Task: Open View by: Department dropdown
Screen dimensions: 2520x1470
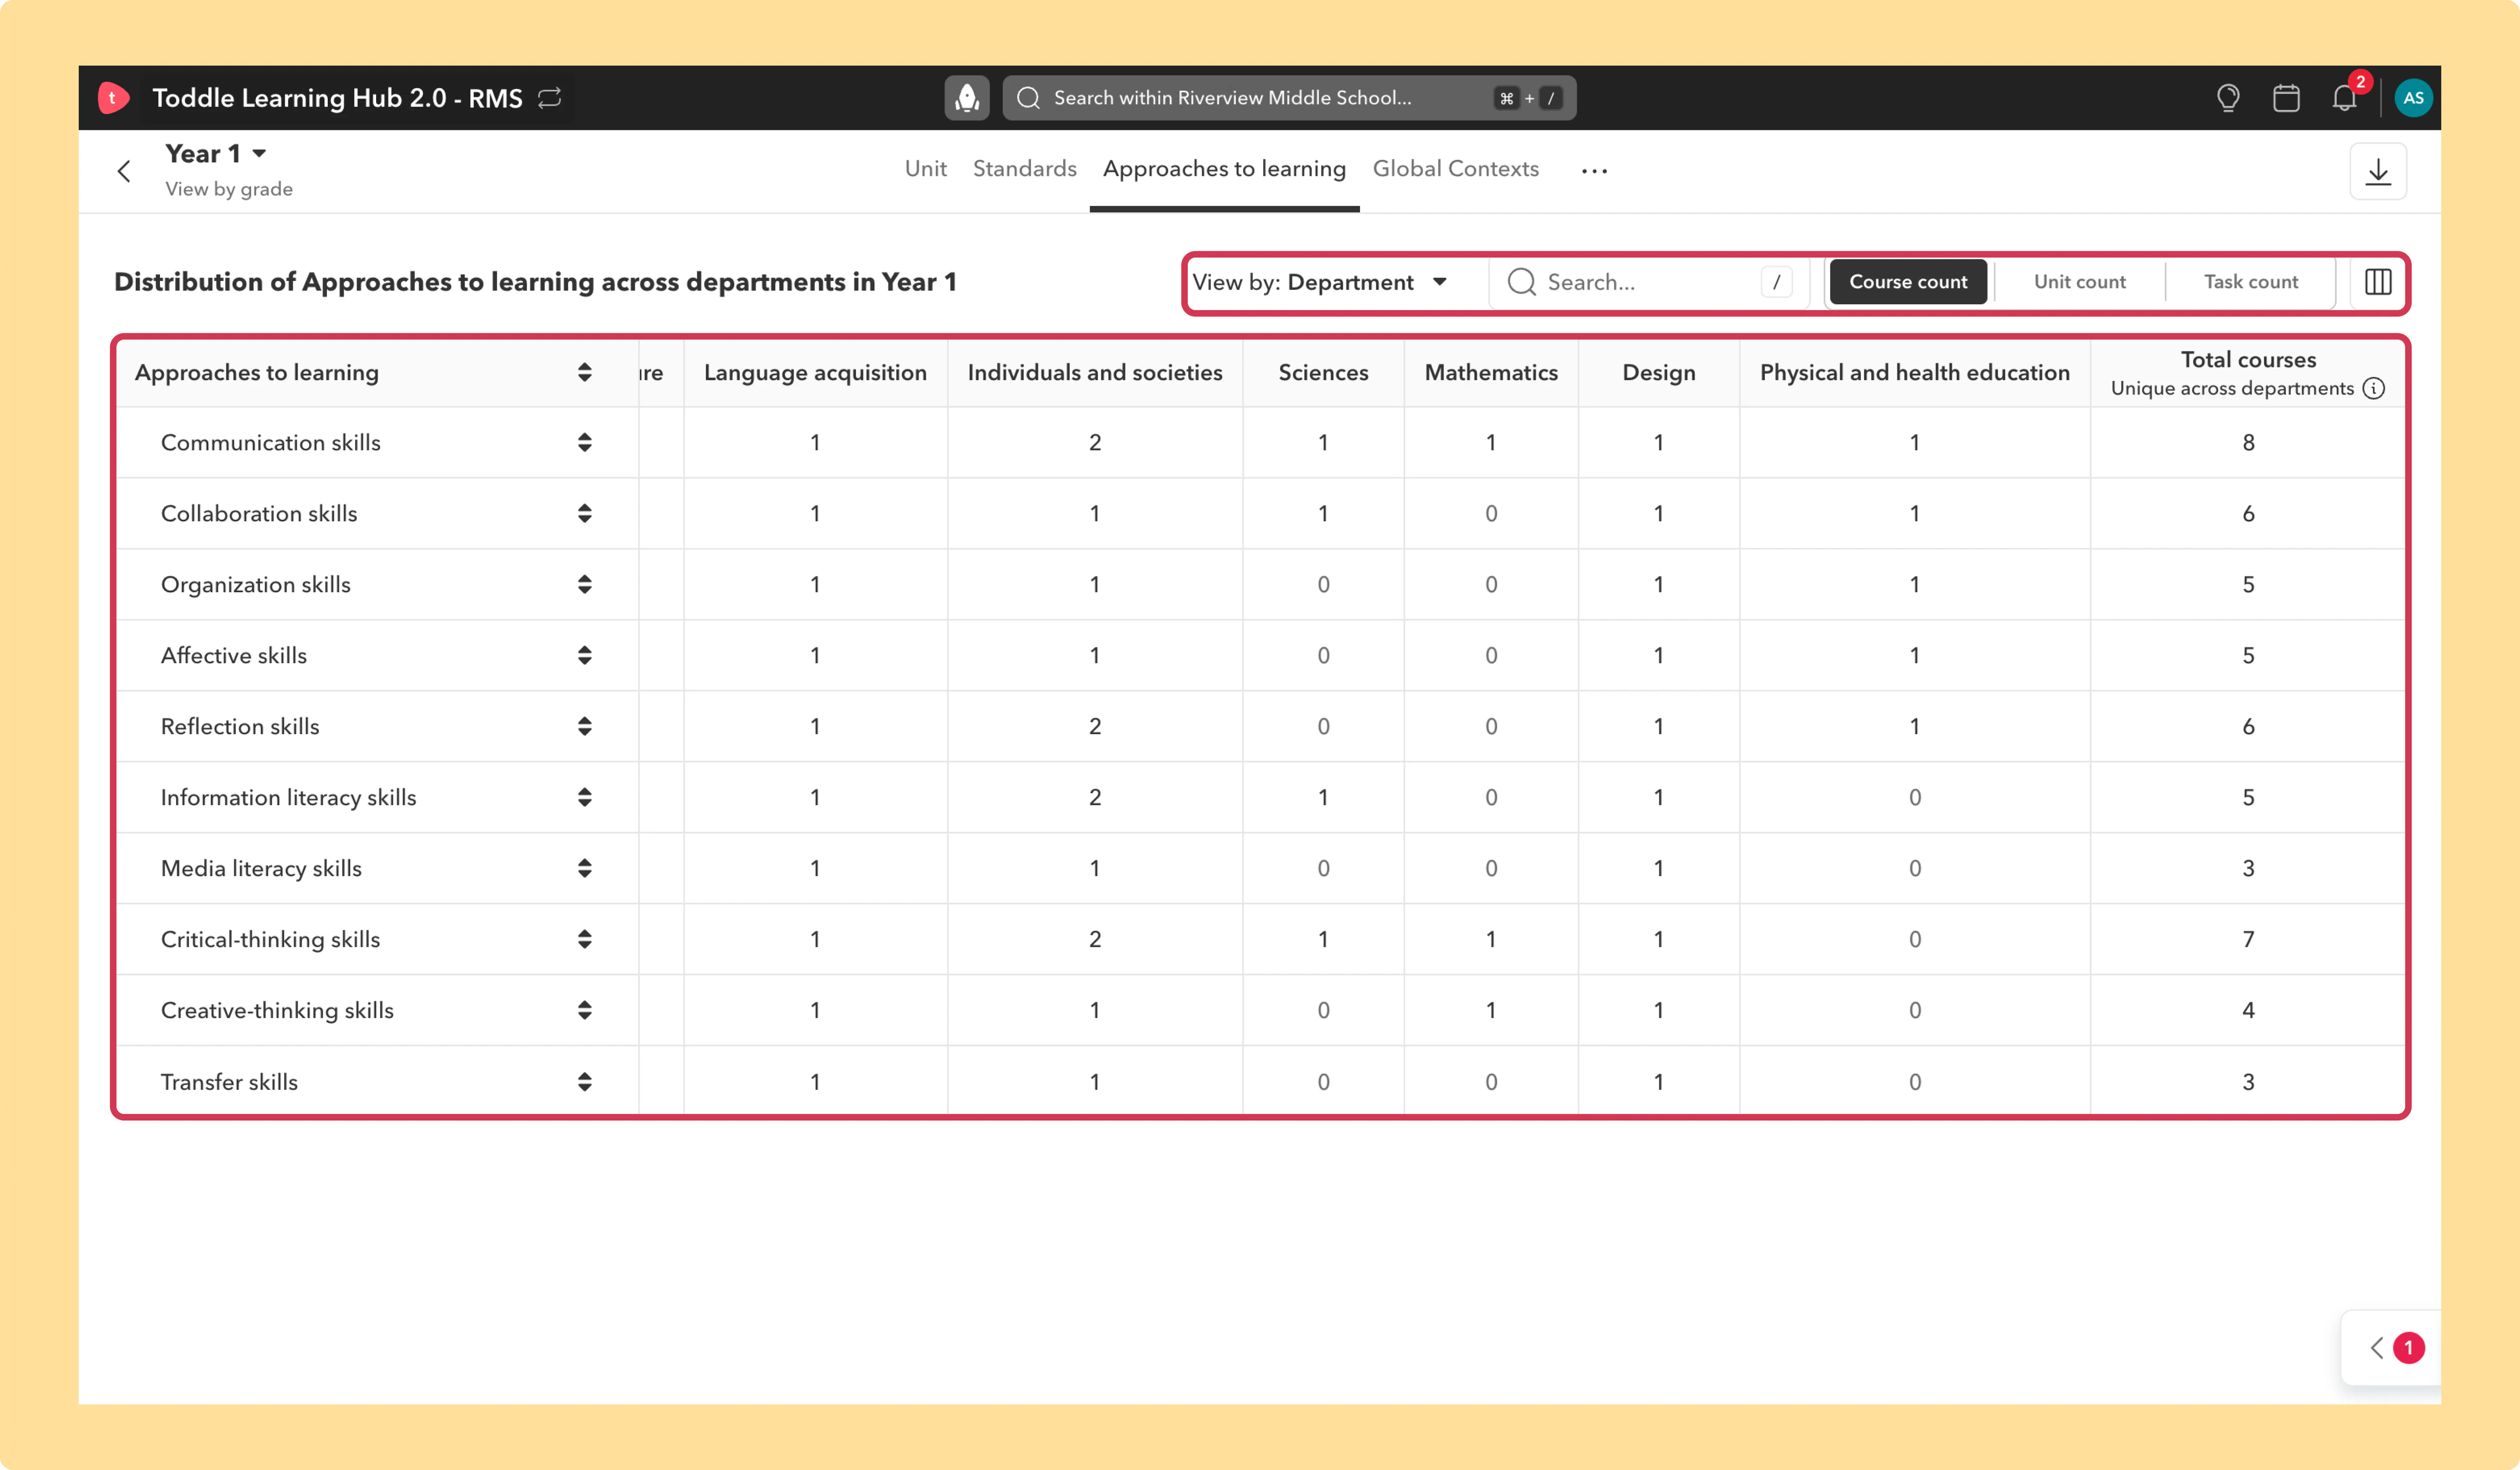Action: coord(1320,282)
